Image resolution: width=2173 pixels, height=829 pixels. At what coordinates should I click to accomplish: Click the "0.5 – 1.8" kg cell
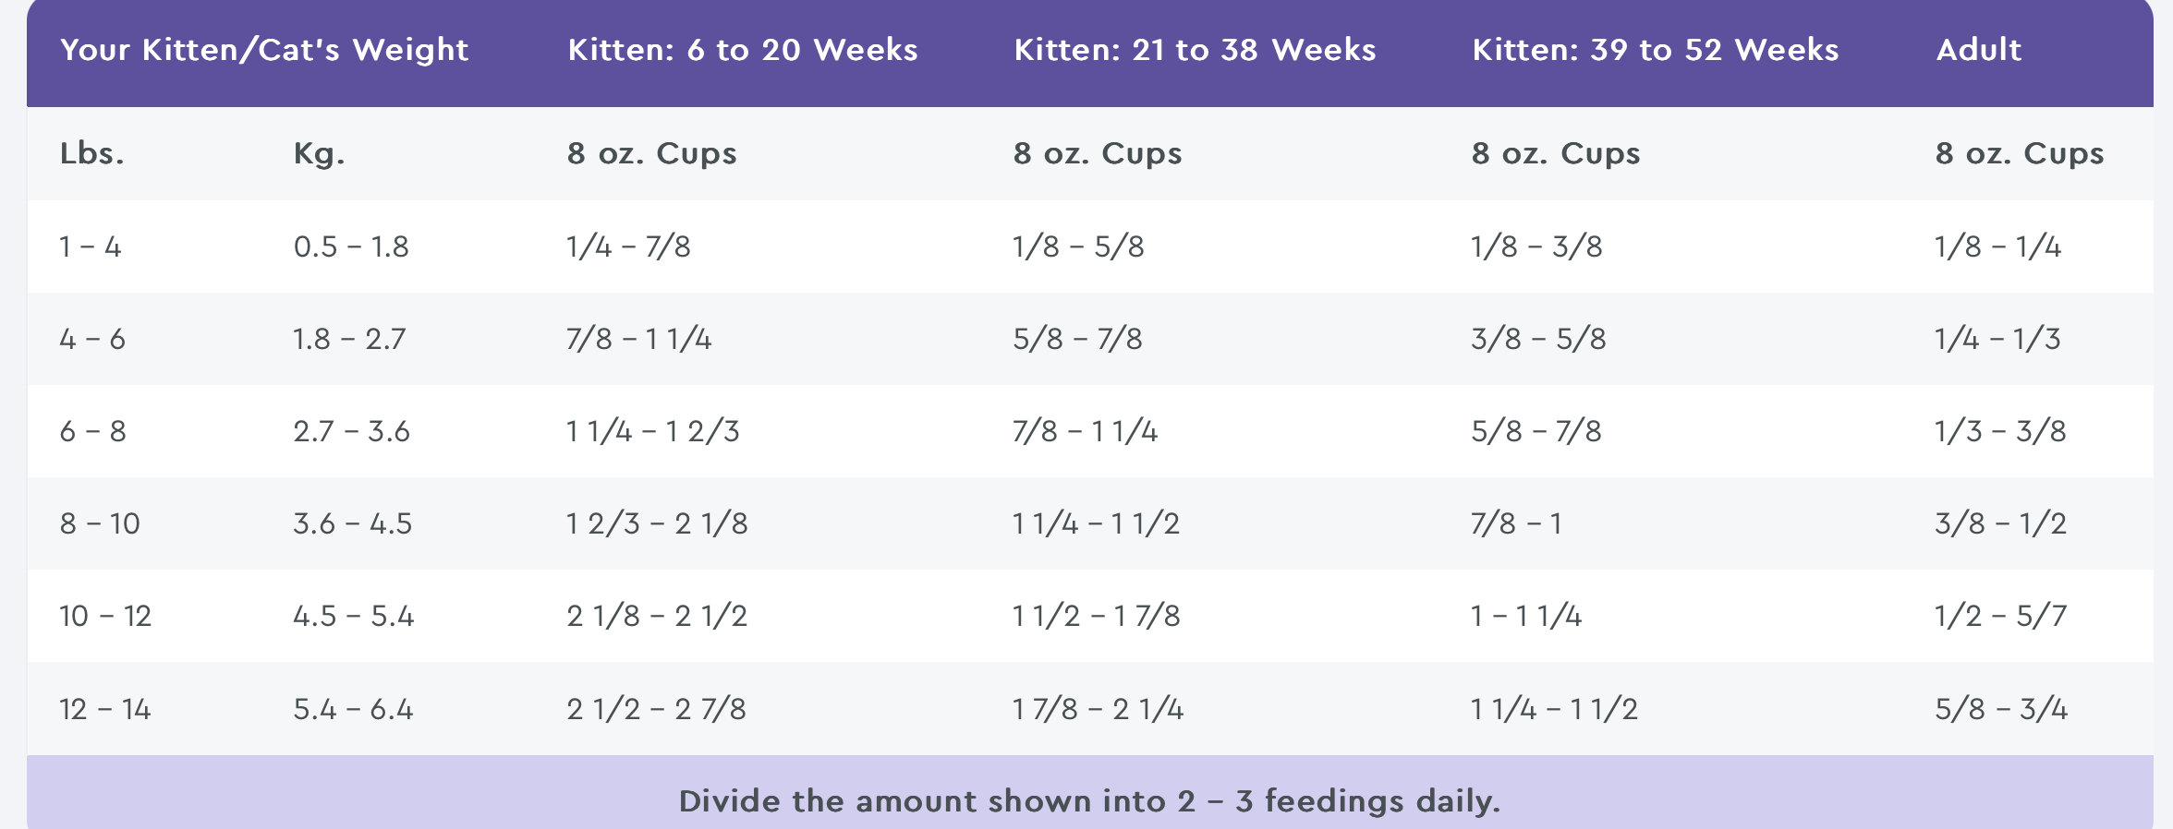351,246
